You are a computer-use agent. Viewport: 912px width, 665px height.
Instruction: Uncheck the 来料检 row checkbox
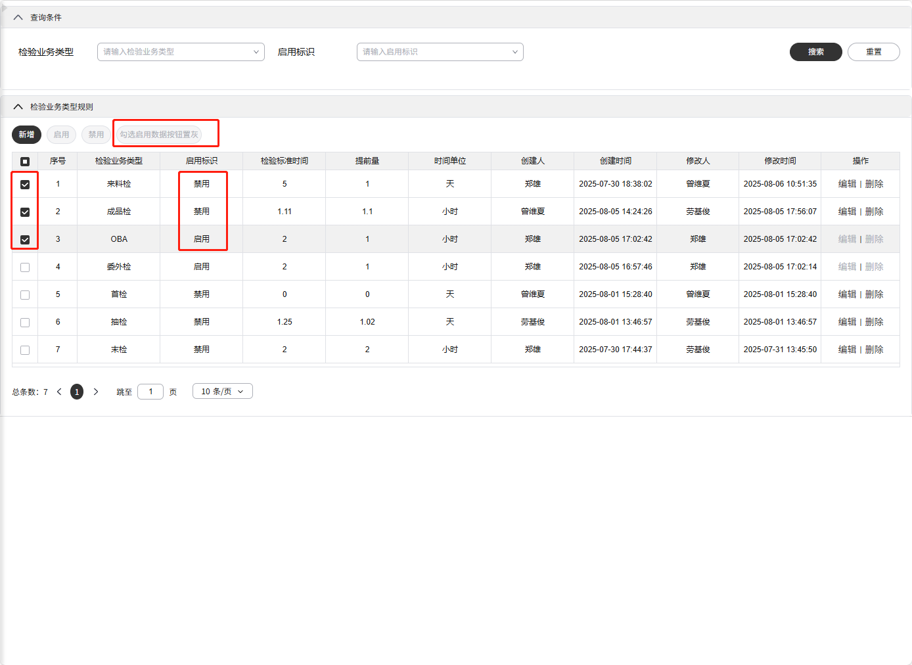coord(25,185)
